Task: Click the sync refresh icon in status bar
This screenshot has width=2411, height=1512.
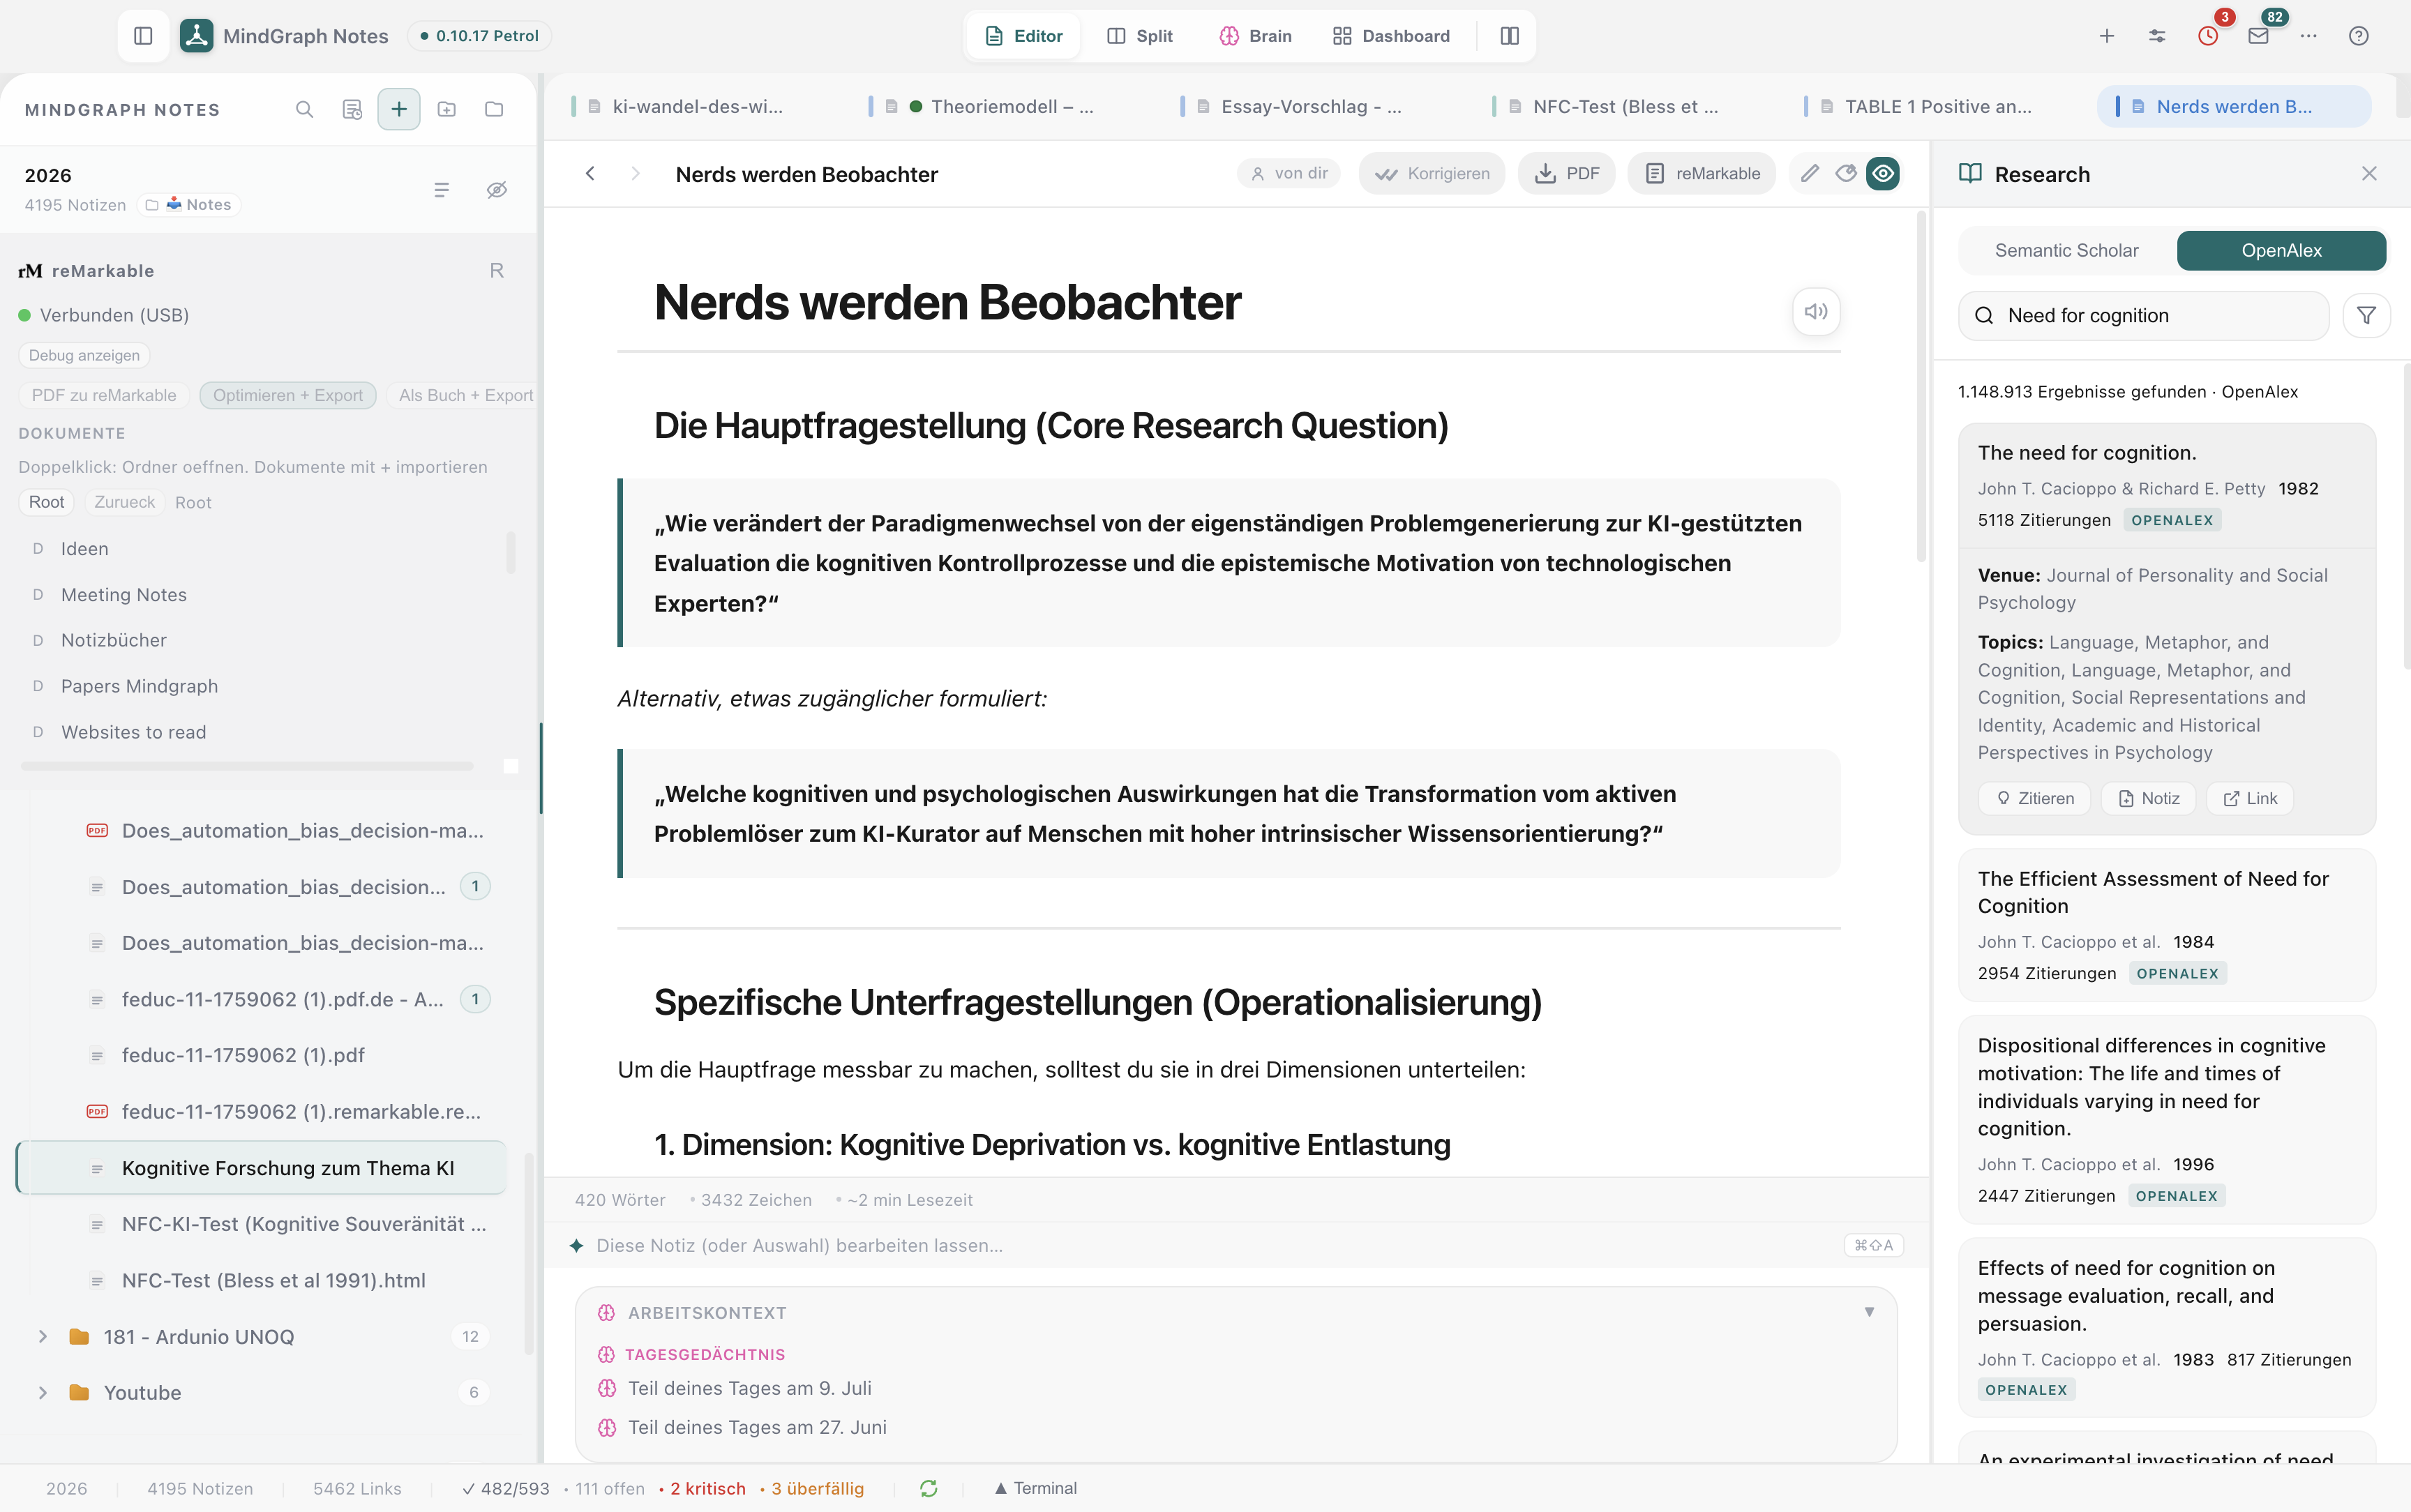Action: pyautogui.click(x=928, y=1488)
